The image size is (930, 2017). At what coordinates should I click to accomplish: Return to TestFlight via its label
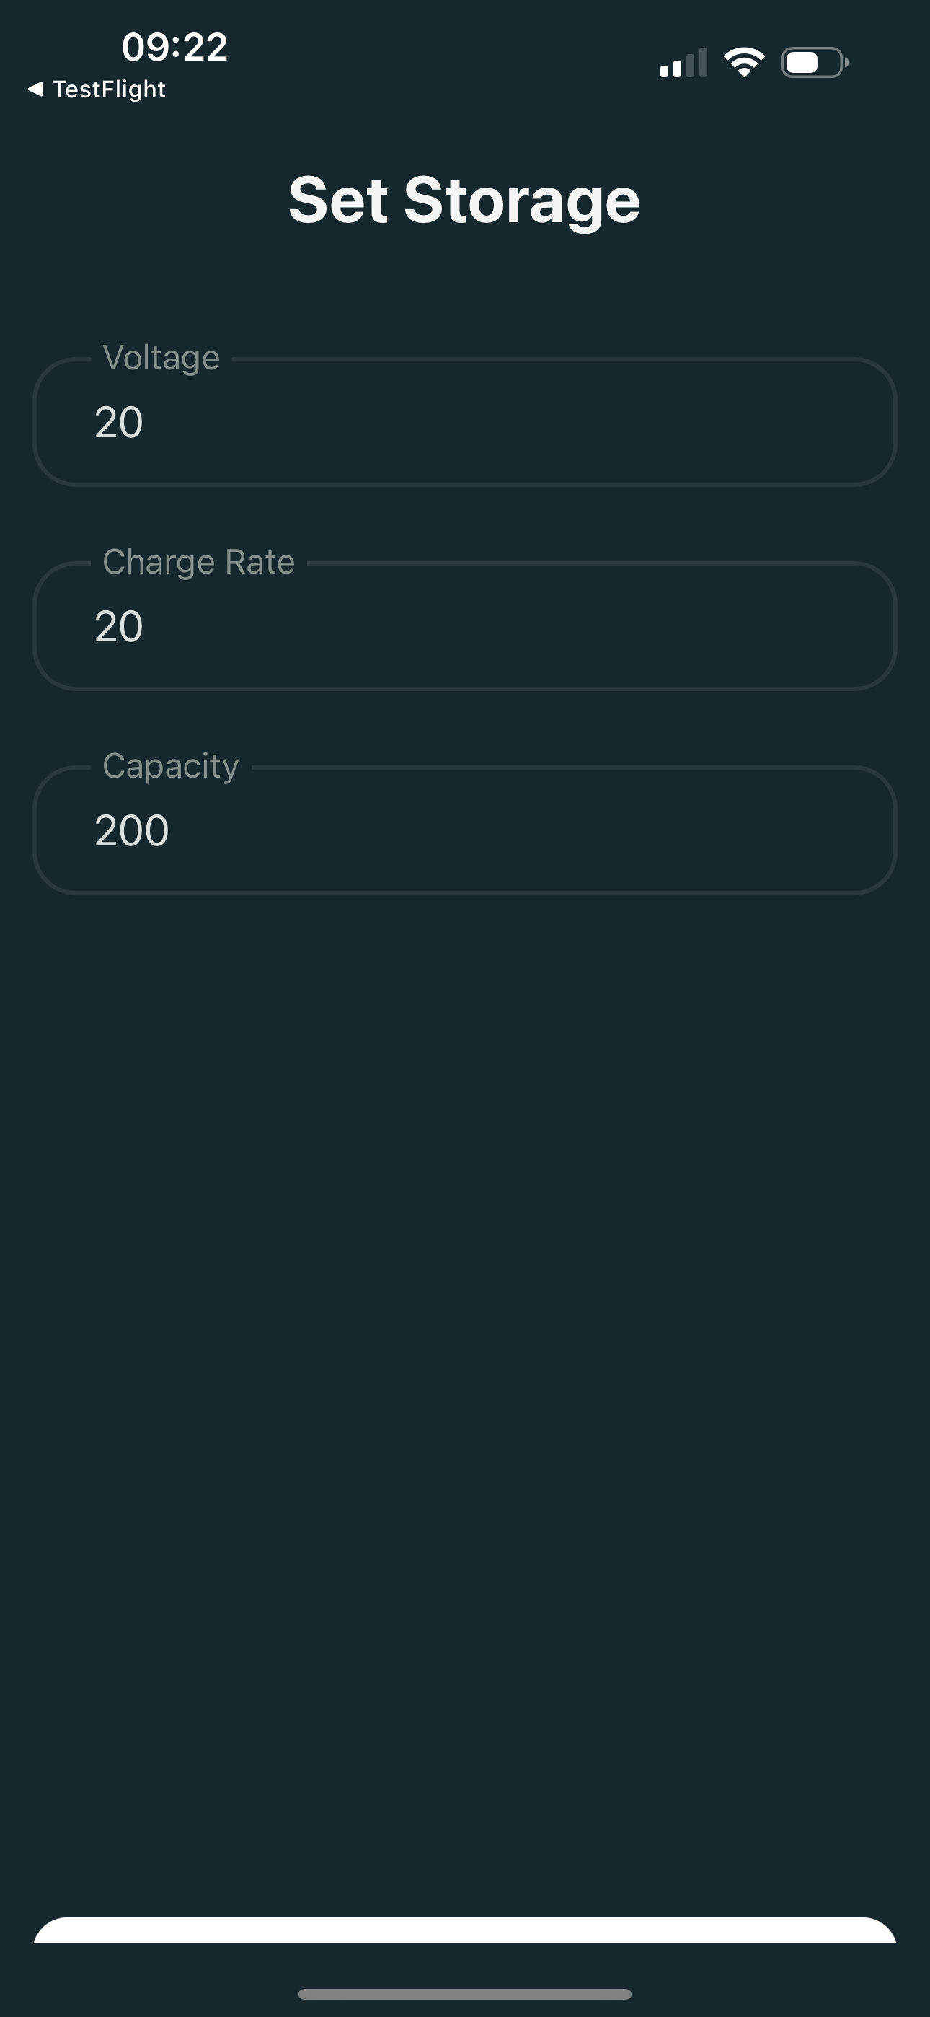[109, 89]
